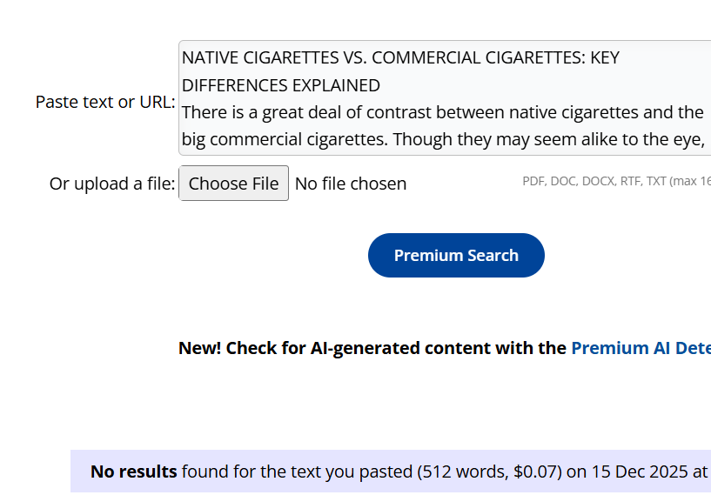Click the 'Or upload a file:' label
Screen dimensions: 711x495
tap(112, 184)
